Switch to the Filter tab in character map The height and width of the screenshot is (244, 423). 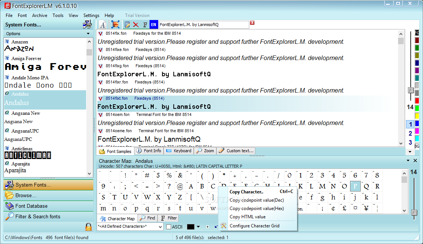168,218
